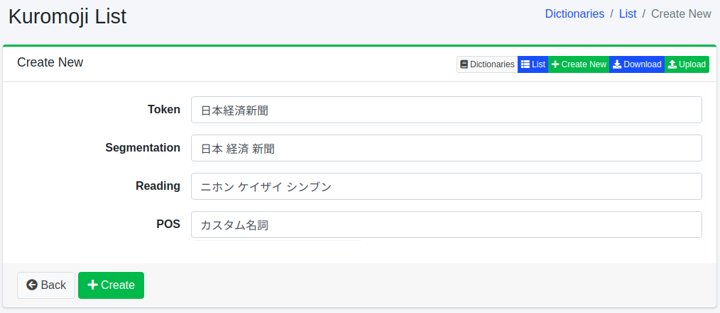Image resolution: width=720 pixels, height=313 pixels.
Task: Click the Segmentation field label
Action: (x=143, y=148)
